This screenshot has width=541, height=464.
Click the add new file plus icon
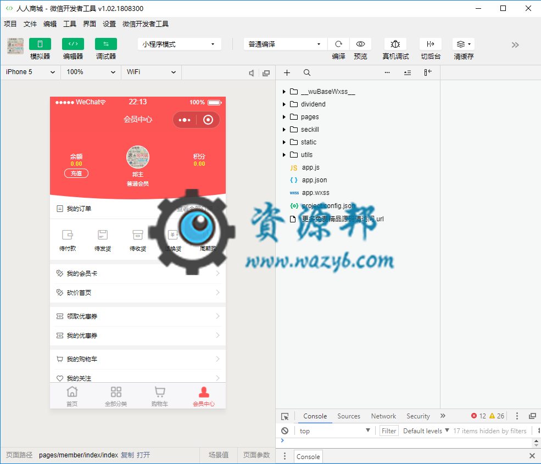[x=287, y=72]
